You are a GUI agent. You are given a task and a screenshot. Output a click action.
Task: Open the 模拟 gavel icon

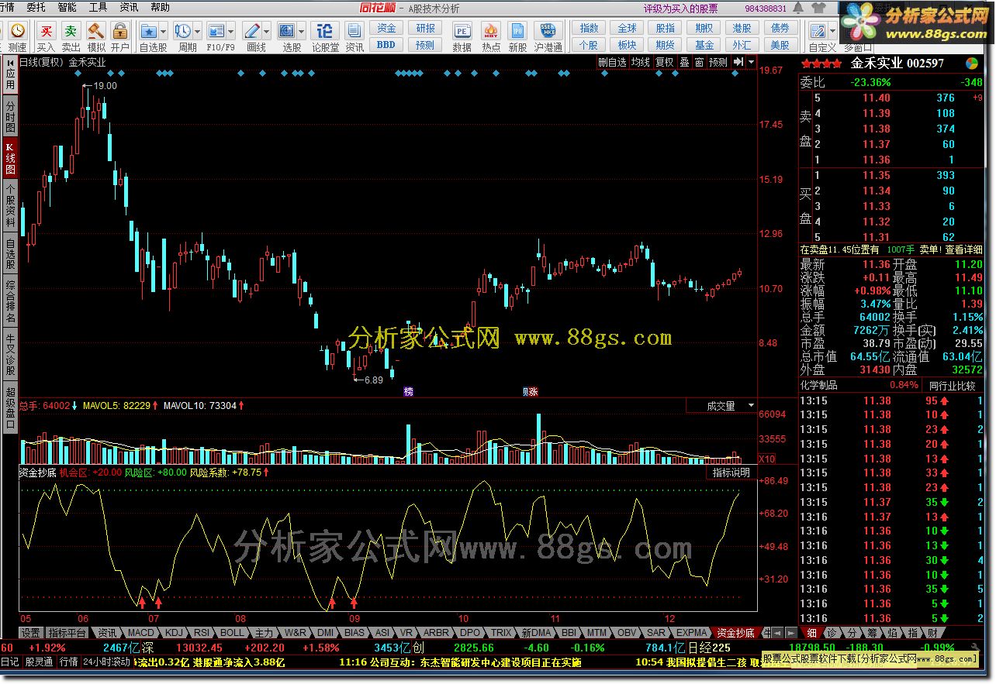tap(96, 31)
